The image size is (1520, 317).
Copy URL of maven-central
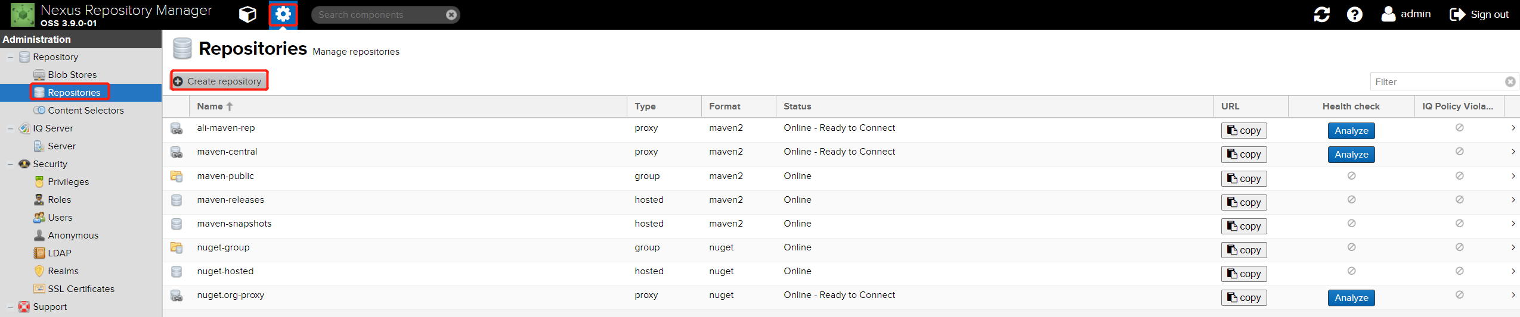[x=1244, y=155]
